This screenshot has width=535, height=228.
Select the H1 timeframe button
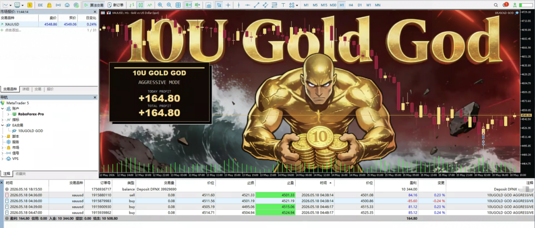[342, 5]
